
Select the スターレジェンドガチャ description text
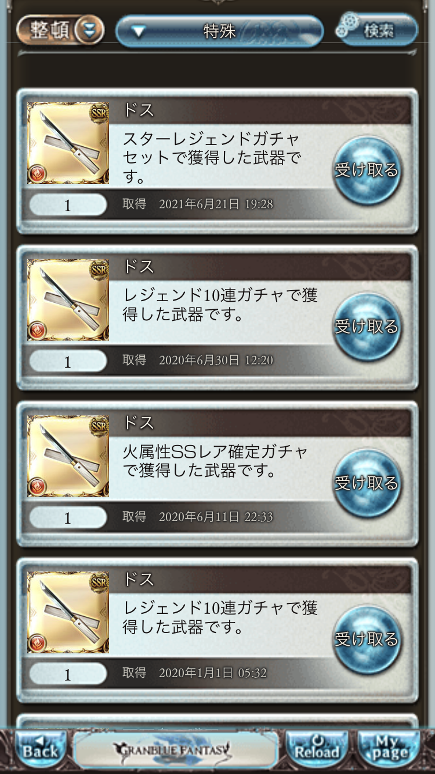pyautogui.click(x=212, y=158)
